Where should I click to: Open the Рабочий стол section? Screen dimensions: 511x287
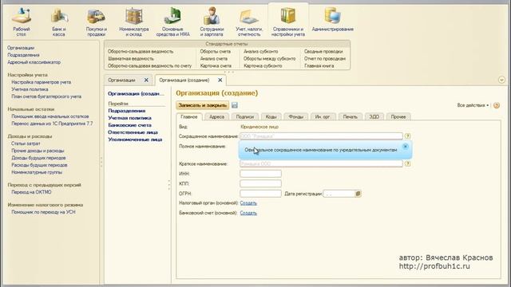coord(22,22)
